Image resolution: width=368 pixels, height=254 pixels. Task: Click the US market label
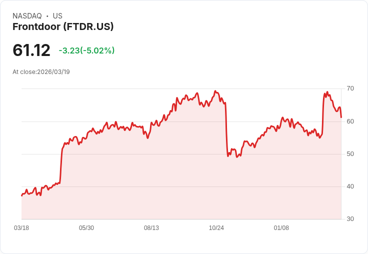(57, 16)
